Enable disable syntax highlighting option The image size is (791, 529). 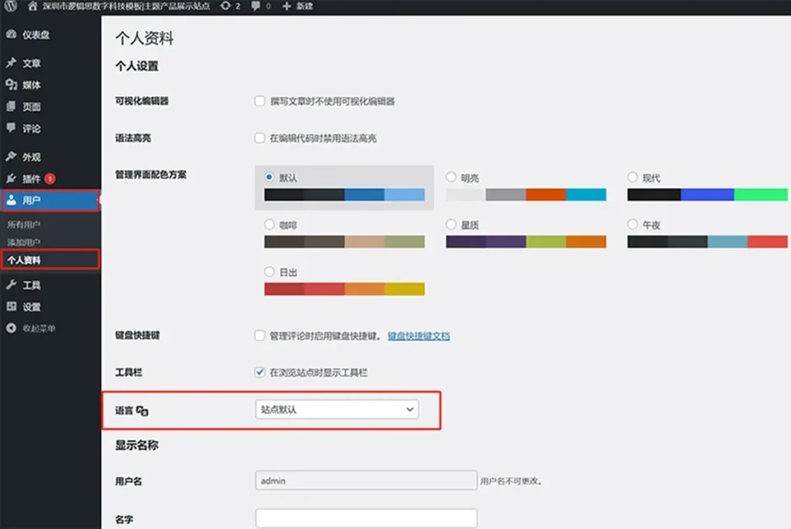click(261, 138)
